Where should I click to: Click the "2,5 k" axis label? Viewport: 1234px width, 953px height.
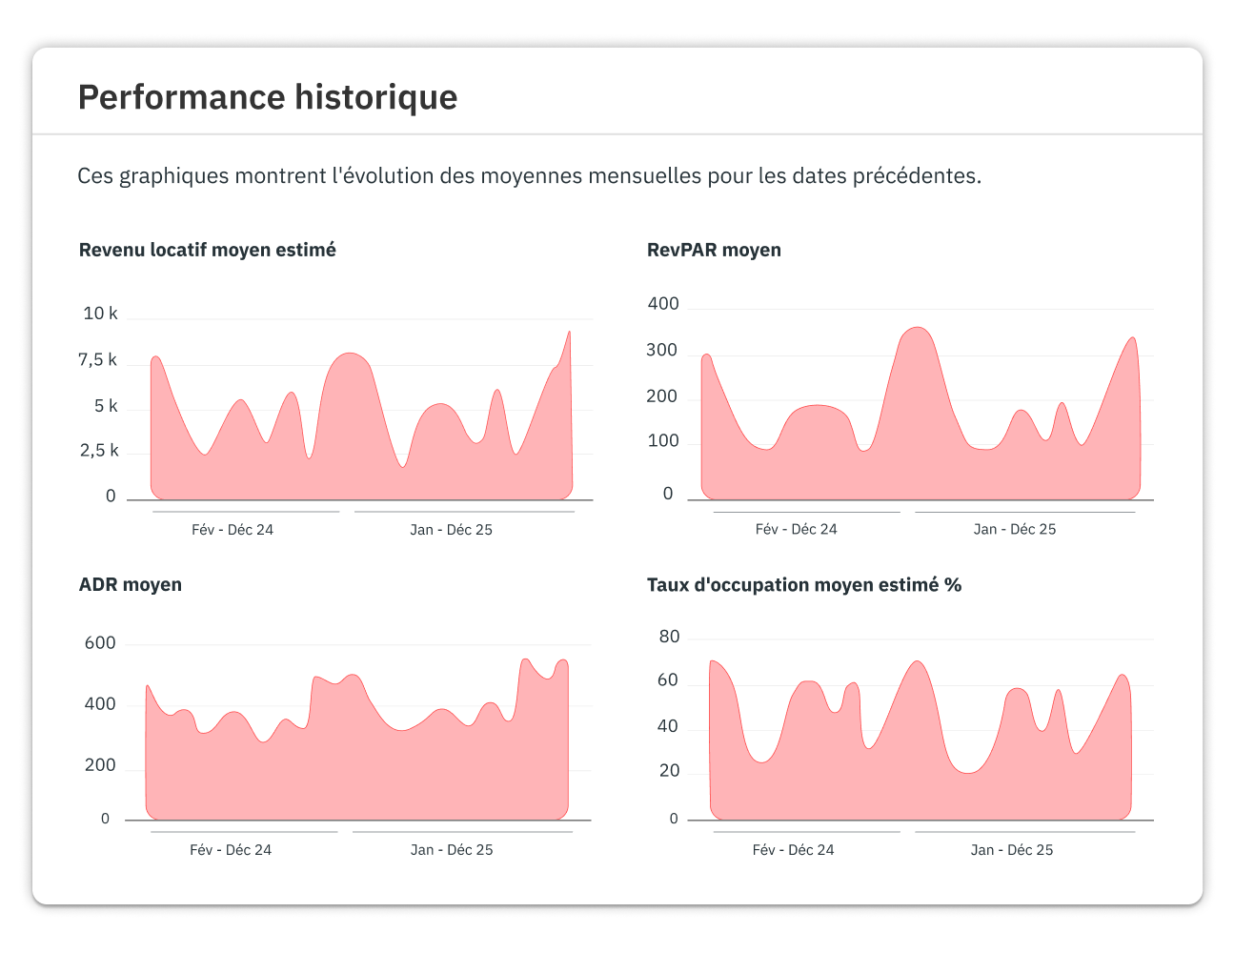pos(99,451)
